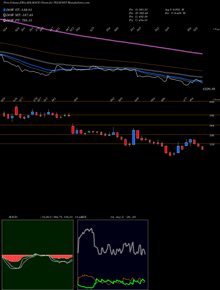Image resolution: width=220 pixels, height=290 pixels.
Task: Click the '(14 day) 2, +26, -25' ADX values
Action: click(x=123, y=217)
